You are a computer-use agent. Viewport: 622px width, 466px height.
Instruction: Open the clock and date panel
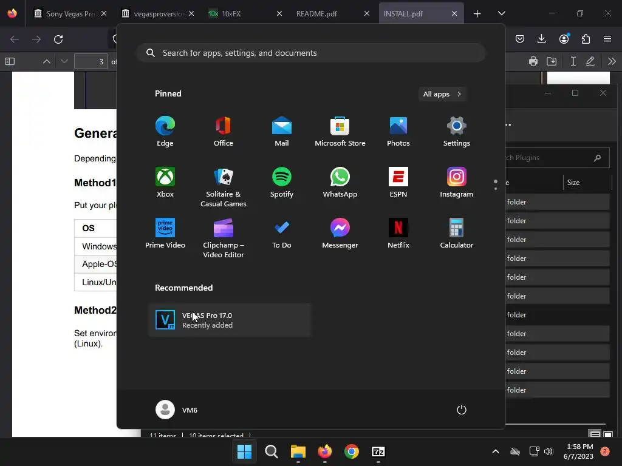click(x=578, y=451)
